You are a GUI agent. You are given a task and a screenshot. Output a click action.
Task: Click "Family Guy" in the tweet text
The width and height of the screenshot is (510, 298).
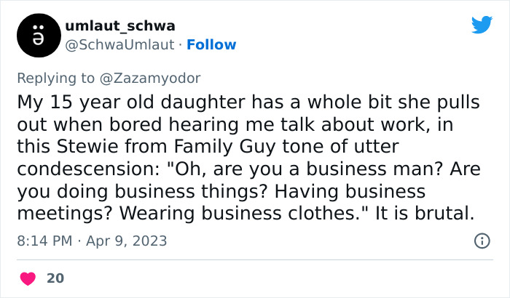195,147
